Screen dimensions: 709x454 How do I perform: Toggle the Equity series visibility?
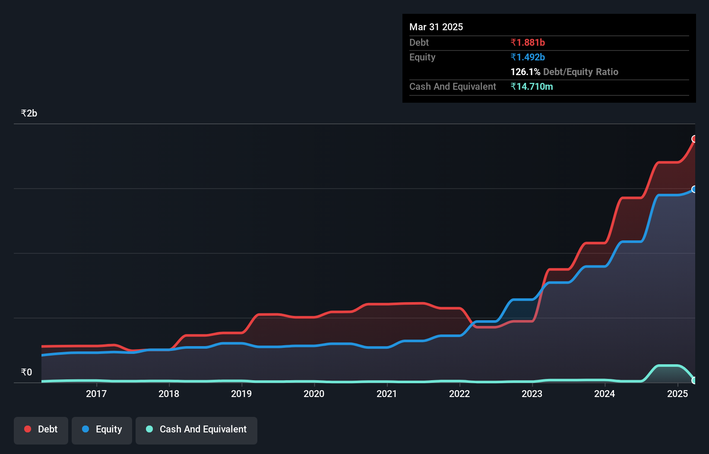pyautogui.click(x=101, y=429)
